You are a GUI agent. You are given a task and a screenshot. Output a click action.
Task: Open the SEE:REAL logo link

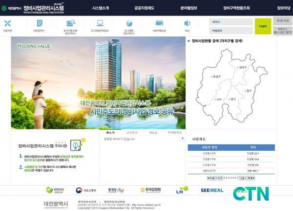(x=212, y=190)
